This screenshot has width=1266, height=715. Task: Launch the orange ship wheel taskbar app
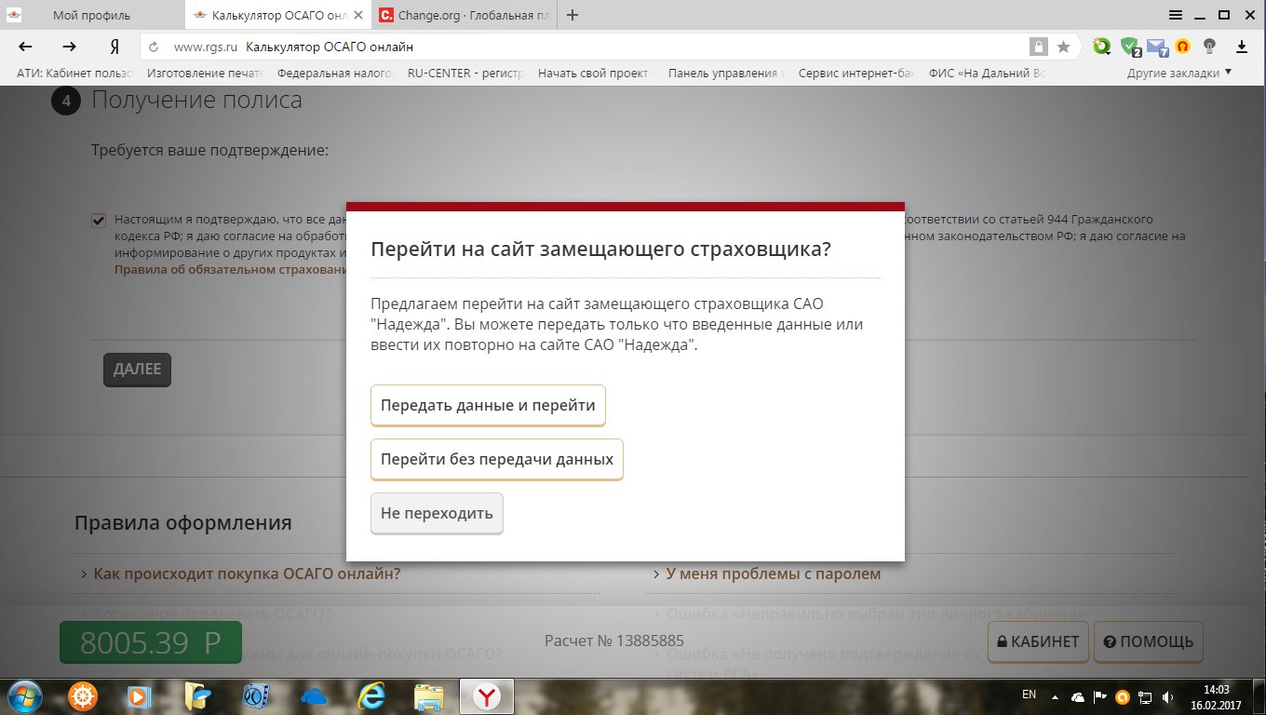click(84, 695)
